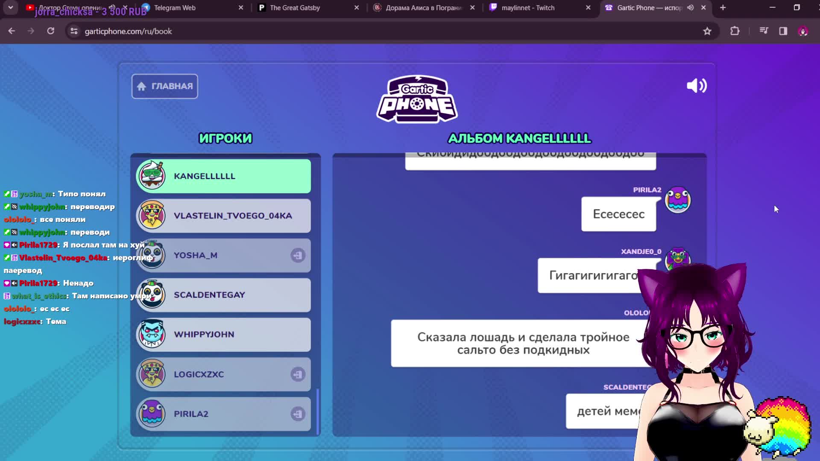820x461 pixels.
Task: Mute audio on the Gartic Phone tab
Action: (x=690, y=8)
